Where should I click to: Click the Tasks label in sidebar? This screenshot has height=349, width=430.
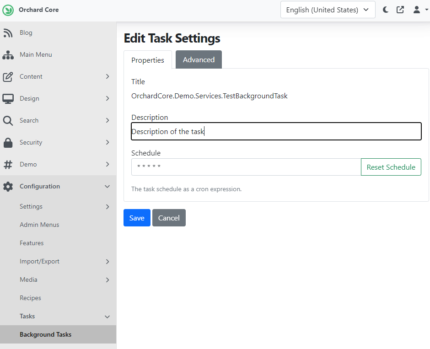(27, 316)
